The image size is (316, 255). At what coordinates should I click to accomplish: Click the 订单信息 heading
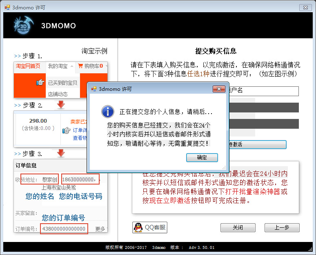(x=26, y=165)
